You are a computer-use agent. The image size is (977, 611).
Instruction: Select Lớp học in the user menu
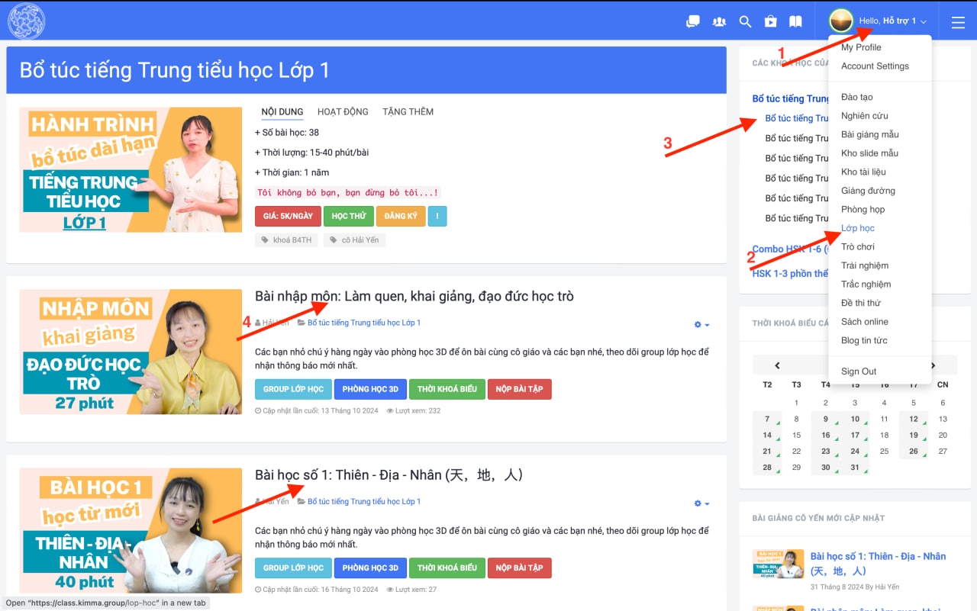(857, 228)
